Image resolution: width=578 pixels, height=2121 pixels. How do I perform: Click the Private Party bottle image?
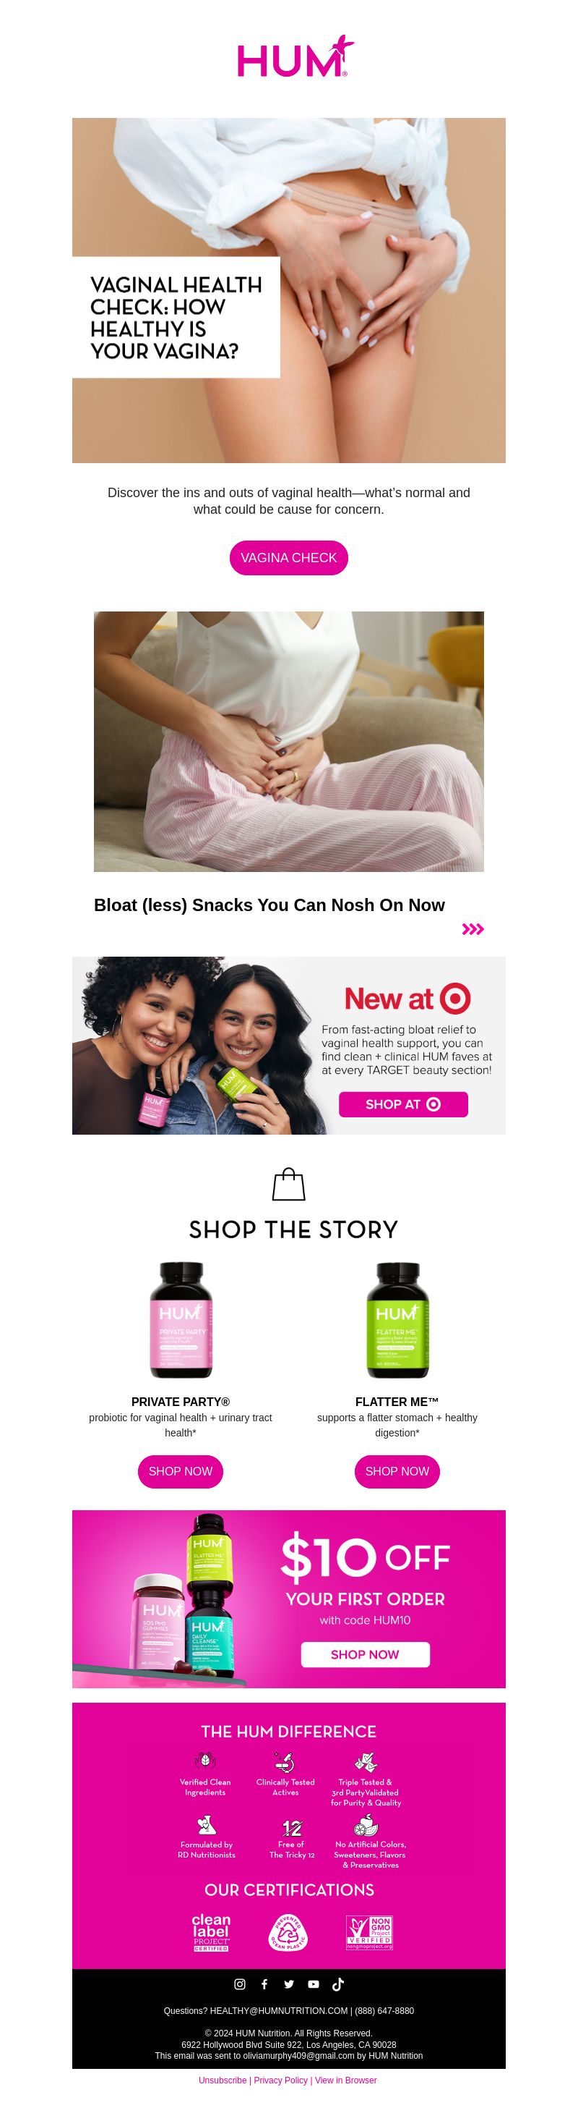pyautogui.click(x=181, y=1320)
